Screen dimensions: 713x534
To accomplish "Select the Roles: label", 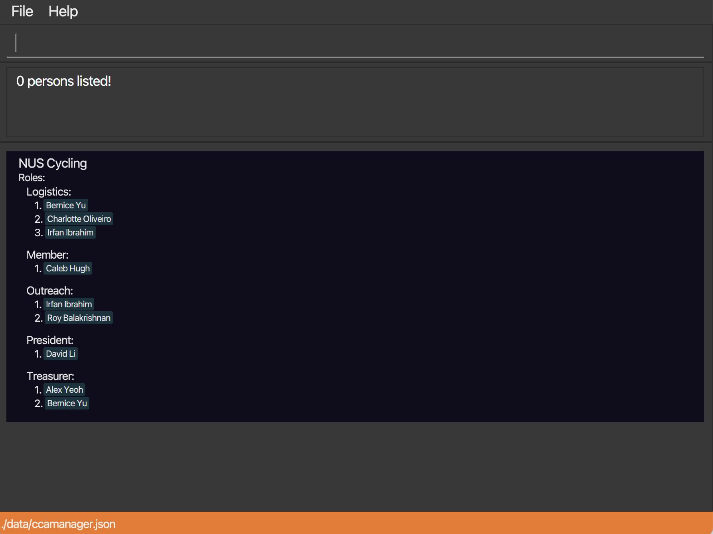I will coord(32,178).
